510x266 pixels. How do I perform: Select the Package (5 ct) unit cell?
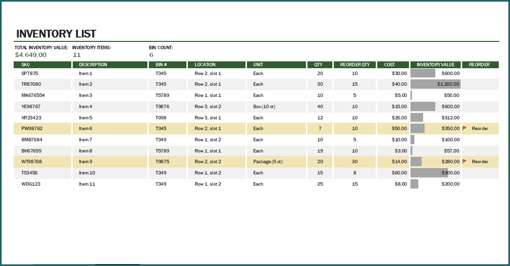[268, 162]
